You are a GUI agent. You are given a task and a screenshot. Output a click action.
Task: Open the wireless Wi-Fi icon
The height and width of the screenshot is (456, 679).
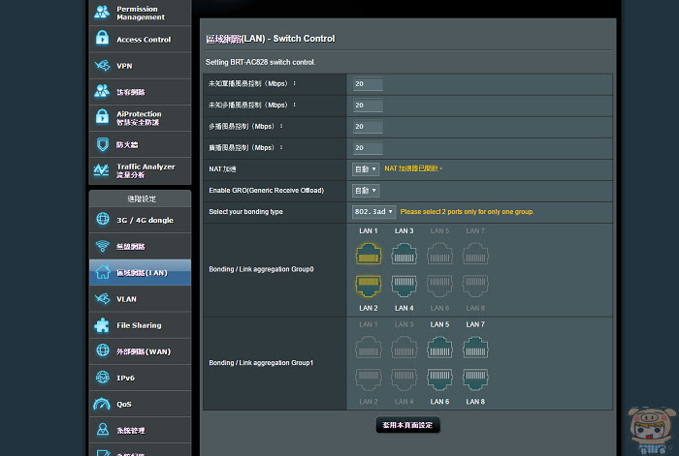(x=103, y=246)
